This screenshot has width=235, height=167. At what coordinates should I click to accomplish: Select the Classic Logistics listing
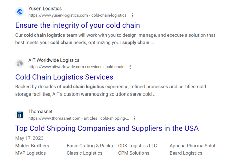[x=84, y=153]
